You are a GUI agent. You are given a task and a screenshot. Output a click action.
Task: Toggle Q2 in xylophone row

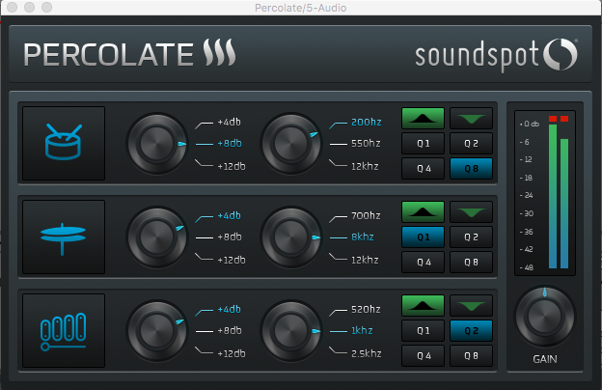click(x=471, y=331)
